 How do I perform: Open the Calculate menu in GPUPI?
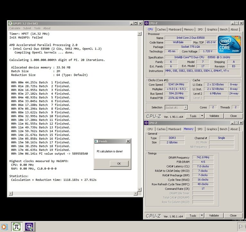pos(15,28)
